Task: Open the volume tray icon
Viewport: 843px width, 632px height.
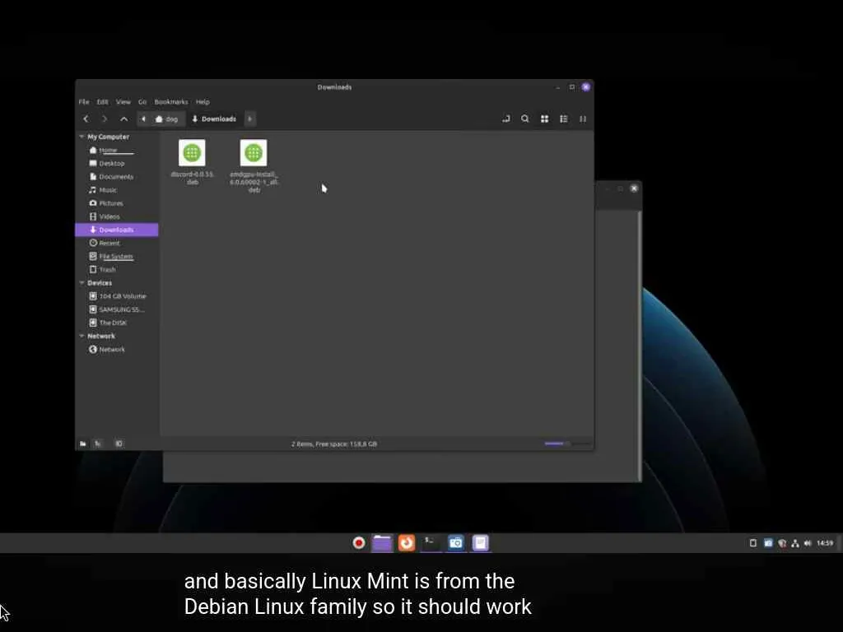Action: [x=808, y=543]
